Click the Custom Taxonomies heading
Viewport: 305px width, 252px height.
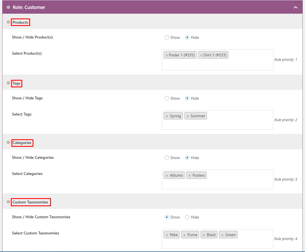(31, 202)
